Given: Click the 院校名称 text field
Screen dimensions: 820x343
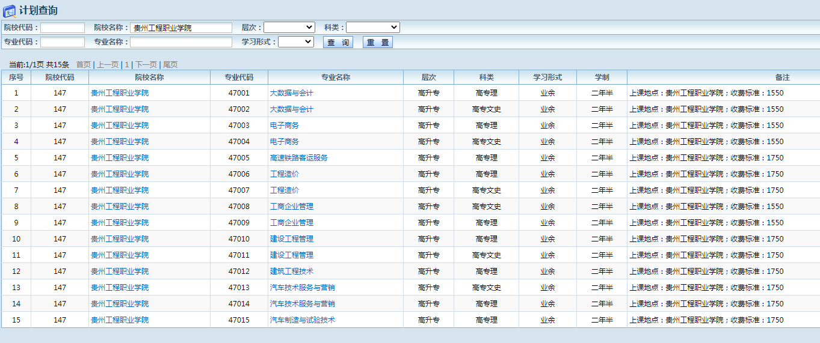Looking at the screenshot, I should click(181, 28).
